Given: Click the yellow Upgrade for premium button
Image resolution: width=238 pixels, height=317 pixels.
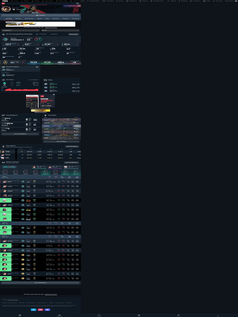Looking at the screenshot, I should (x=41, y=111).
